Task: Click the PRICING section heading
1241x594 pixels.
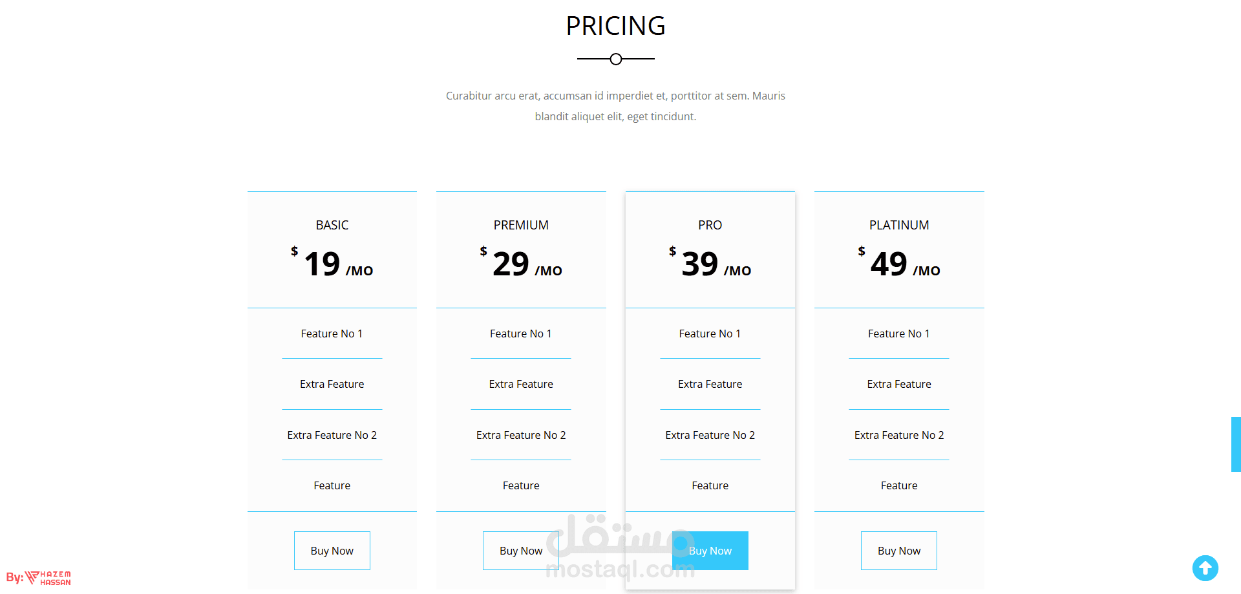Action: click(615, 27)
